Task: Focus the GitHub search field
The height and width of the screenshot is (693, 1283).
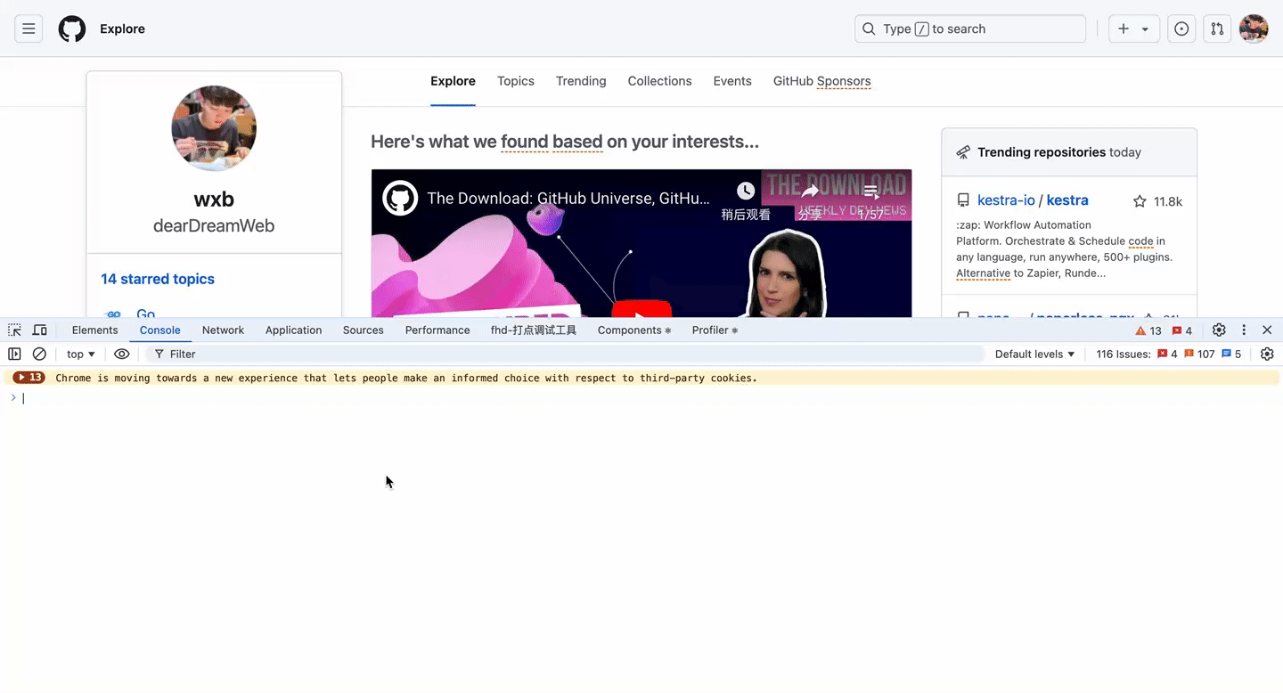Action: click(970, 29)
